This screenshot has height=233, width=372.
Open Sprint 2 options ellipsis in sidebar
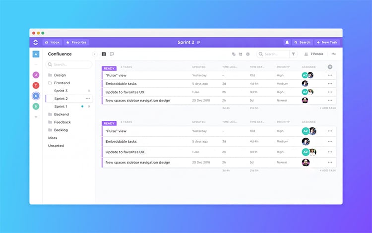pos(88,98)
